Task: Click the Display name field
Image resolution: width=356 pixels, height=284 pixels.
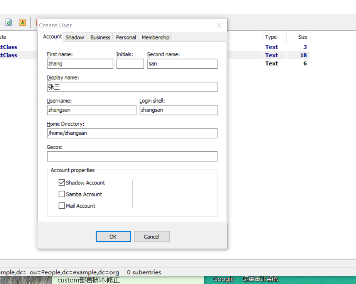Action: (132, 87)
